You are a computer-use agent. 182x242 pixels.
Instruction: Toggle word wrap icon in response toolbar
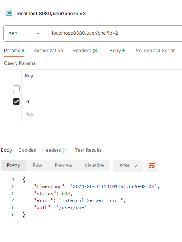pyautogui.click(x=152, y=166)
